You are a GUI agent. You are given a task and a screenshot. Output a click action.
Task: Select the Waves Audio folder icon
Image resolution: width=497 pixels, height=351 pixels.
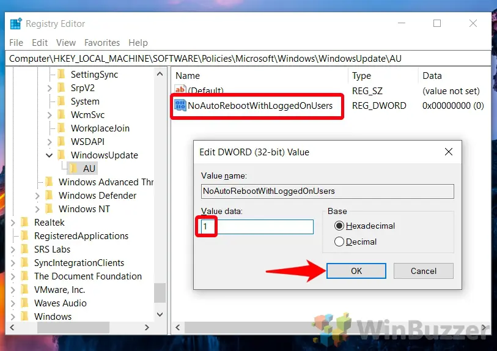click(x=25, y=303)
